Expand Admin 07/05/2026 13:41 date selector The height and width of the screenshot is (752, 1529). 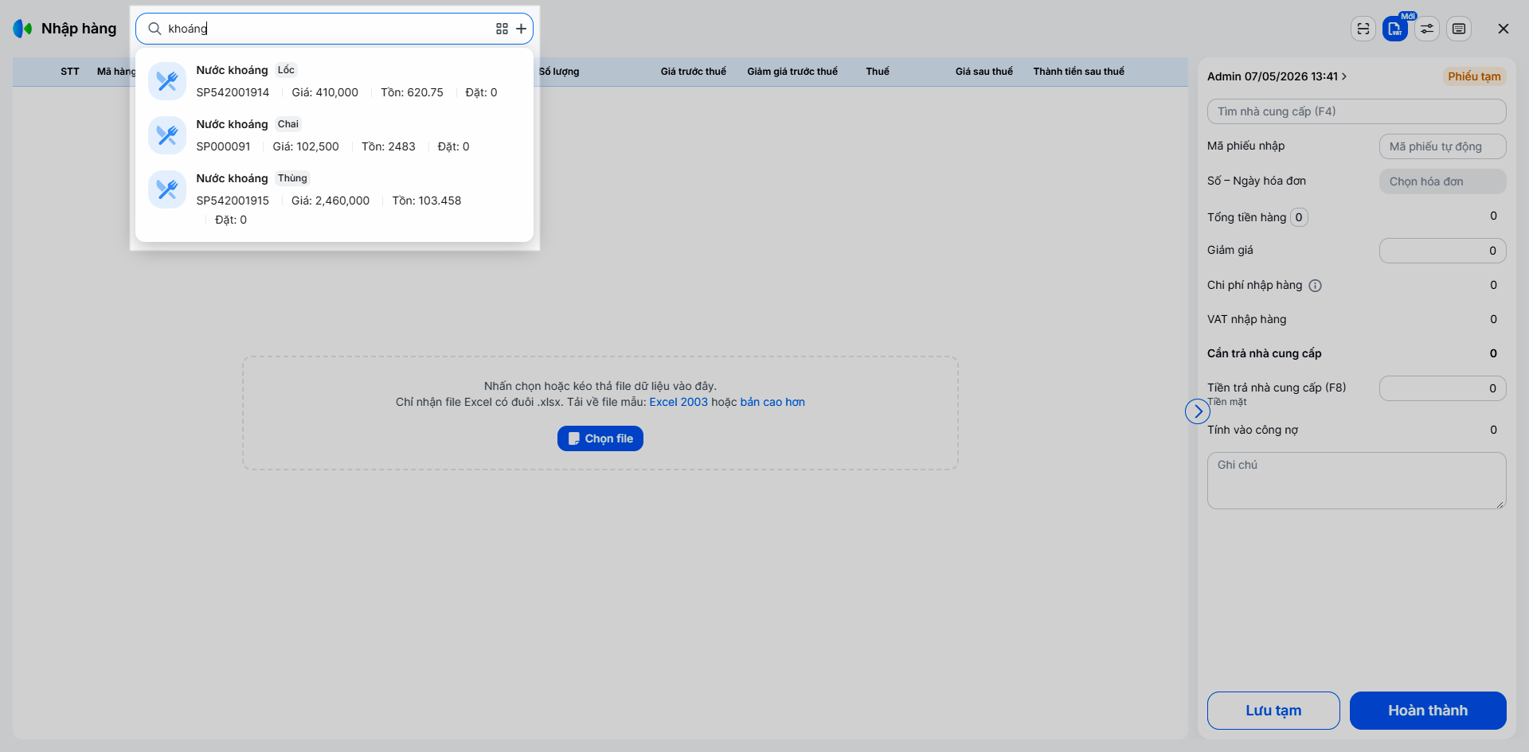point(1277,76)
